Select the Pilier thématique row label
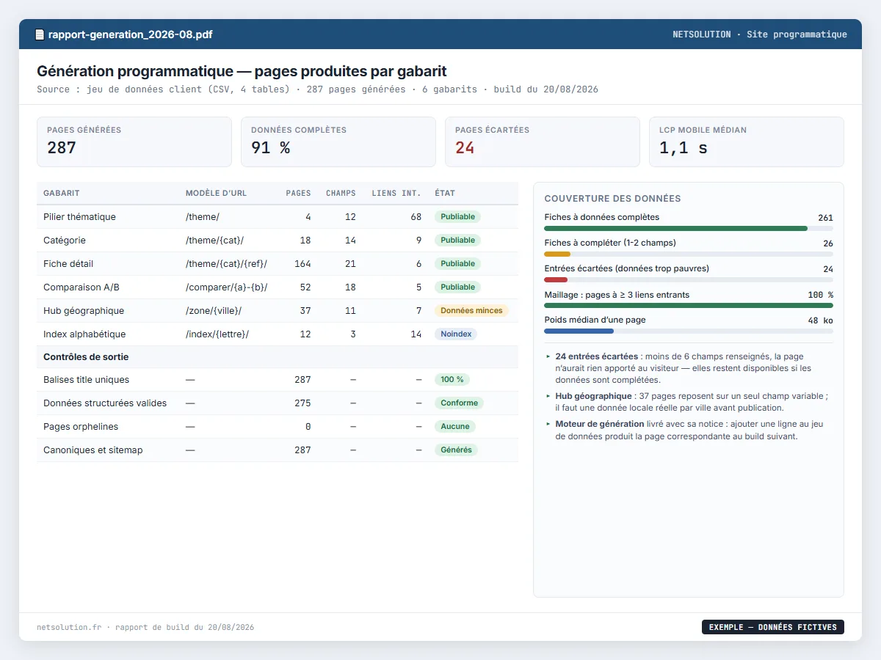The image size is (881, 660). [x=79, y=217]
